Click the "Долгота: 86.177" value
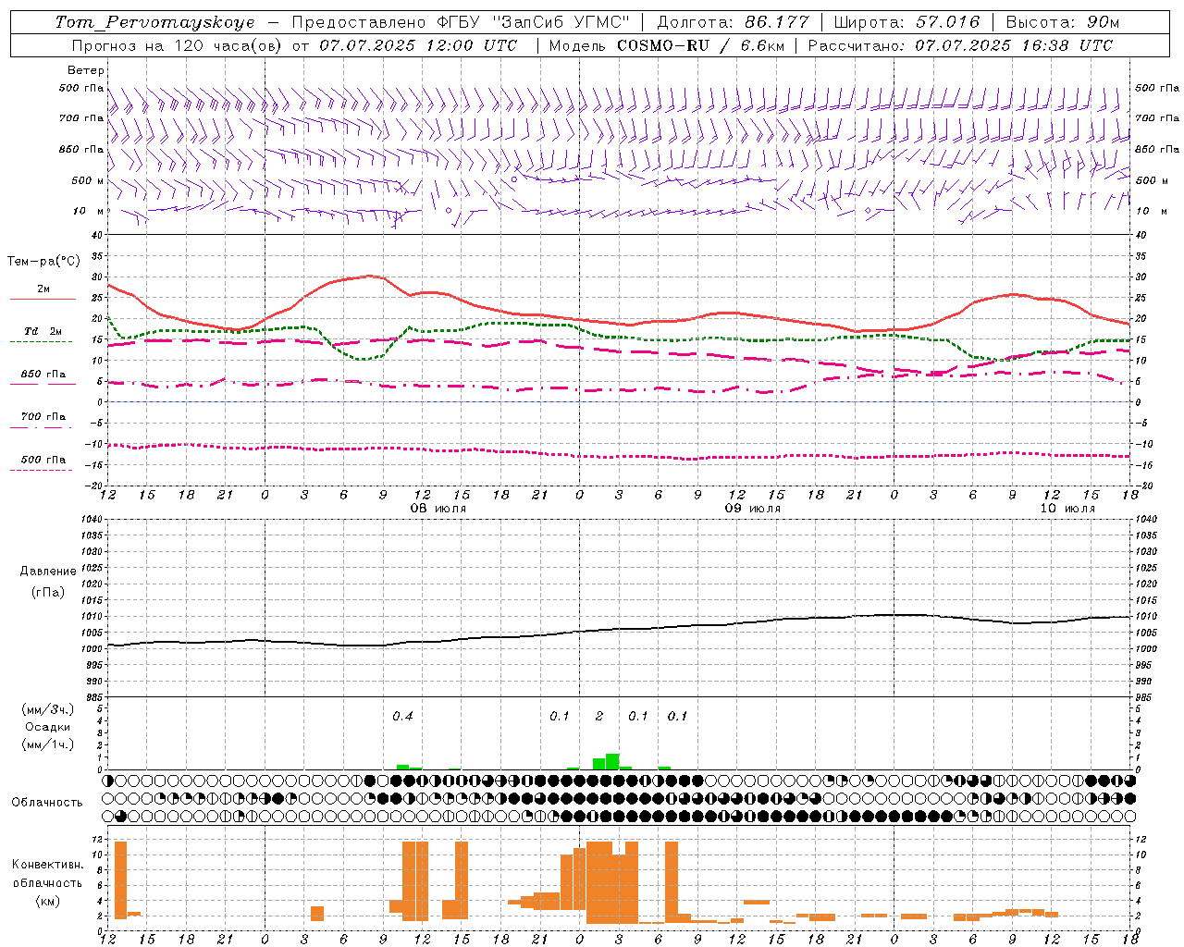 pyautogui.click(x=733, y=22)
